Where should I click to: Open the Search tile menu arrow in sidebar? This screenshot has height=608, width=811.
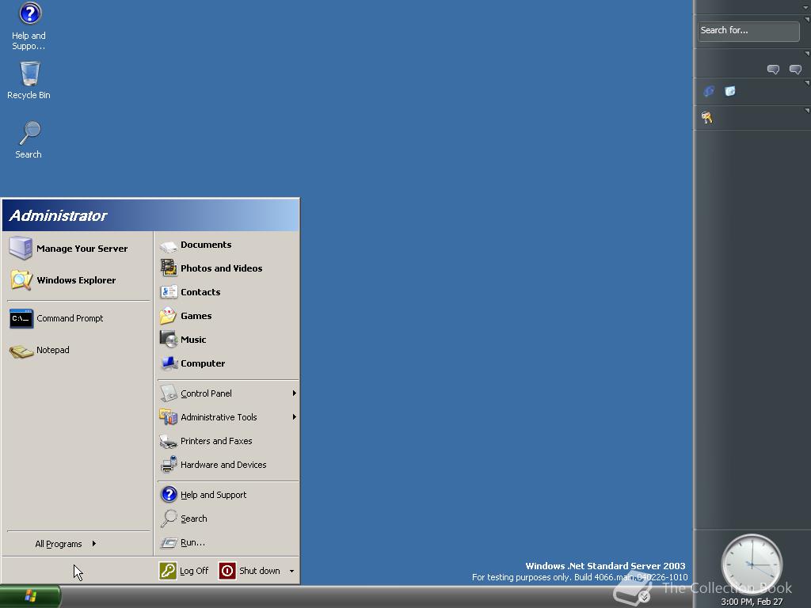[x=806, y=20]
